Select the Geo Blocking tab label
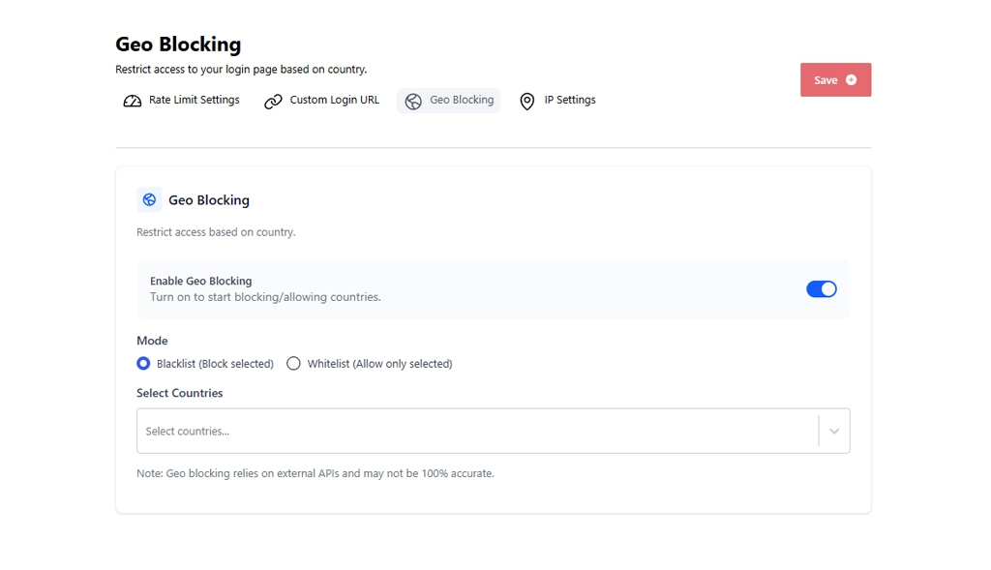 [462, 100]
